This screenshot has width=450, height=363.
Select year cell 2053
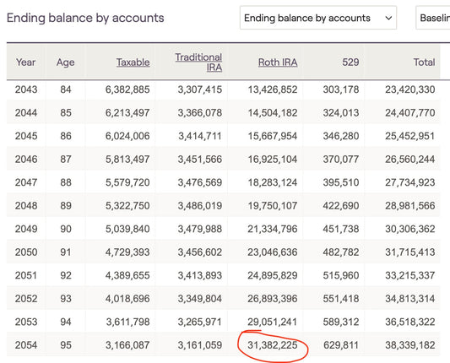coord(26,322)
